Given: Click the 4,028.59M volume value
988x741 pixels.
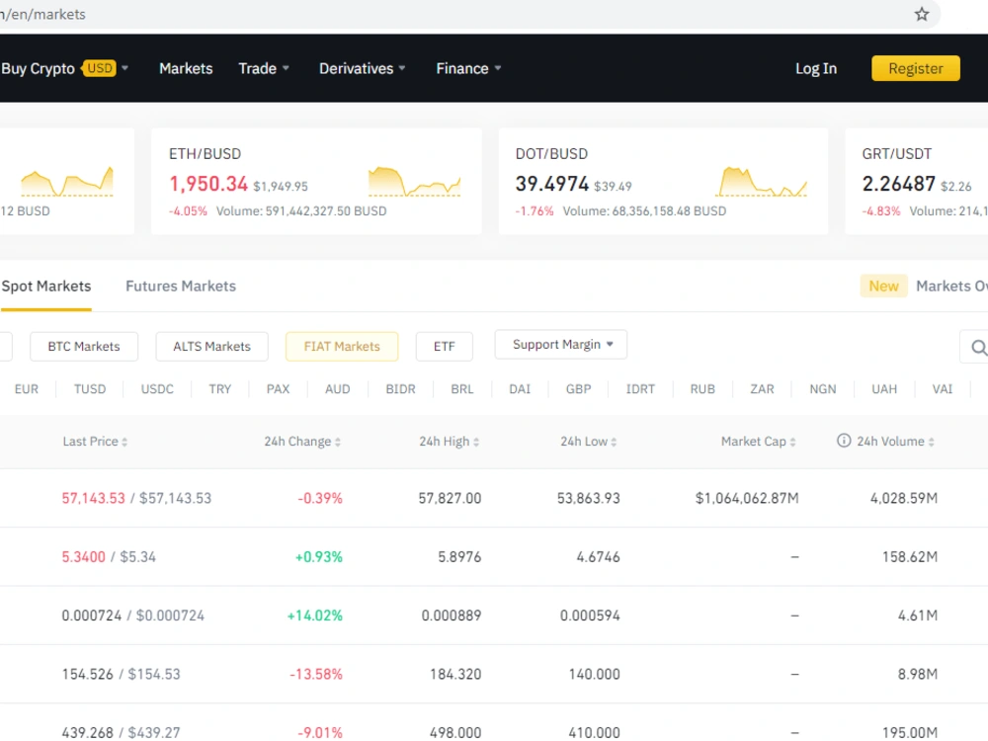Looking at the screenshot, I should tap(904, 498).
